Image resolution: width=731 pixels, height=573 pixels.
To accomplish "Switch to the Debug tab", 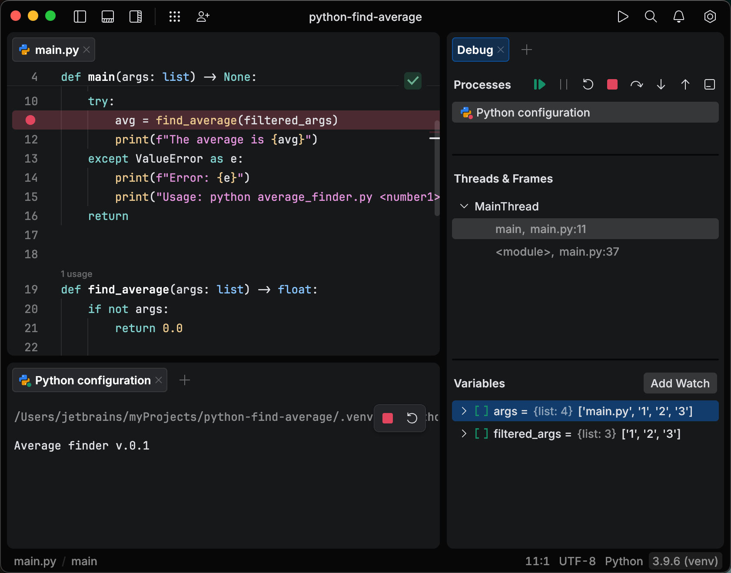I will click(476, 50).
